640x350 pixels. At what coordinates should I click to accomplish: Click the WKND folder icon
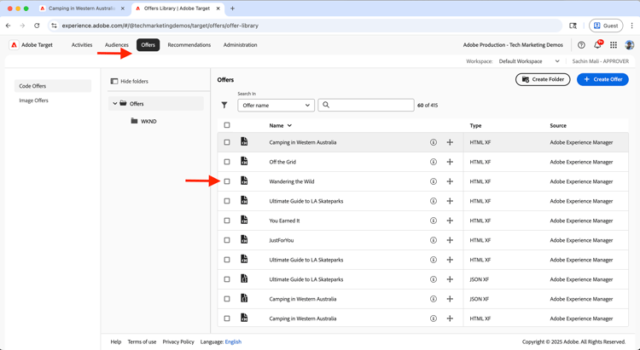[x=134, y=121]
